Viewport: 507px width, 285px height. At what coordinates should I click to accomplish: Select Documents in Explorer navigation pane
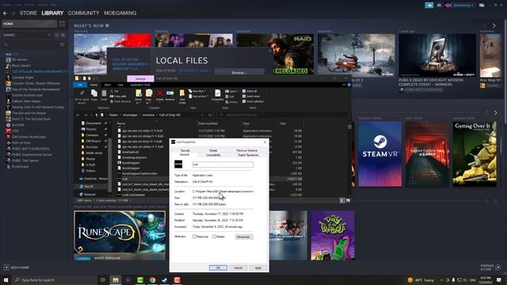point(93,123)
